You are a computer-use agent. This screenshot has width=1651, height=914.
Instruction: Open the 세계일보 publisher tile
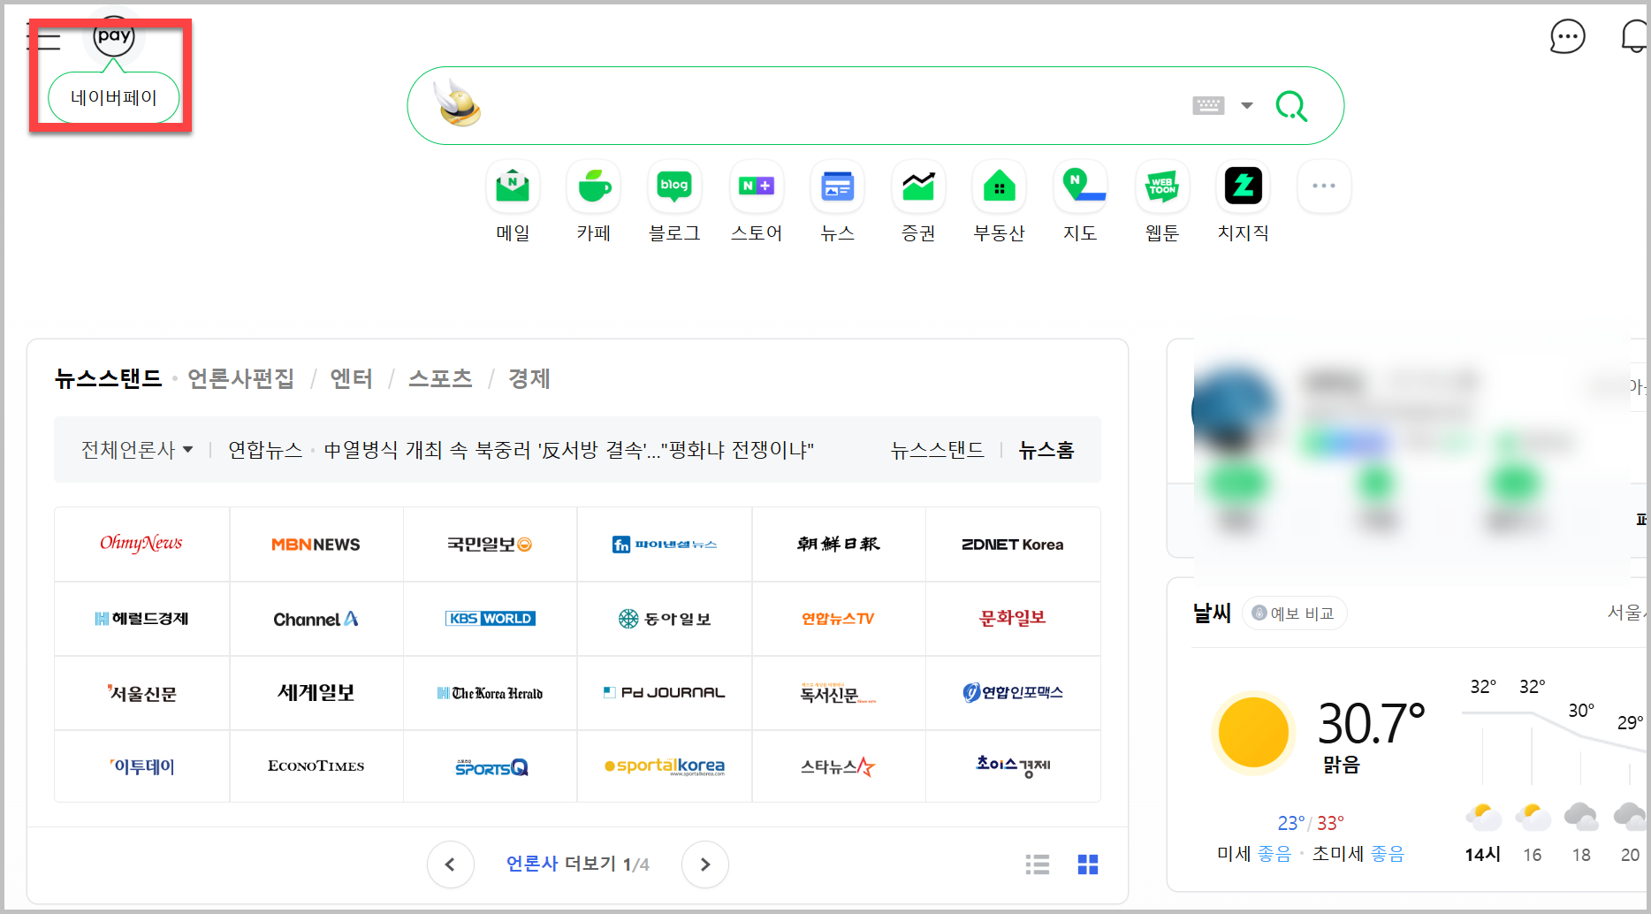[x=316, y=693]
